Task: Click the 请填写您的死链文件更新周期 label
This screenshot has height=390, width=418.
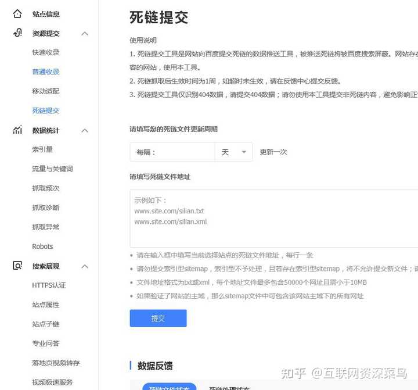Action: click(x=174, y=129)
